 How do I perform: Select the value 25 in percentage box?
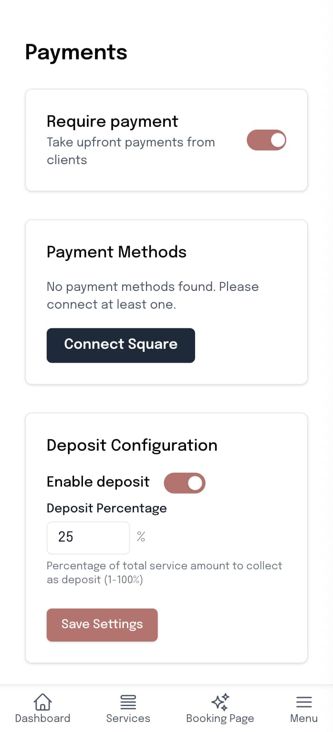(x=67, y=537)
